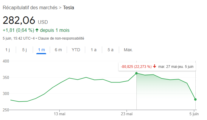The width and height of the screenshot is (207, 120).
Task: Click chart point at 27 mai peak
Action: click(136, 73)
